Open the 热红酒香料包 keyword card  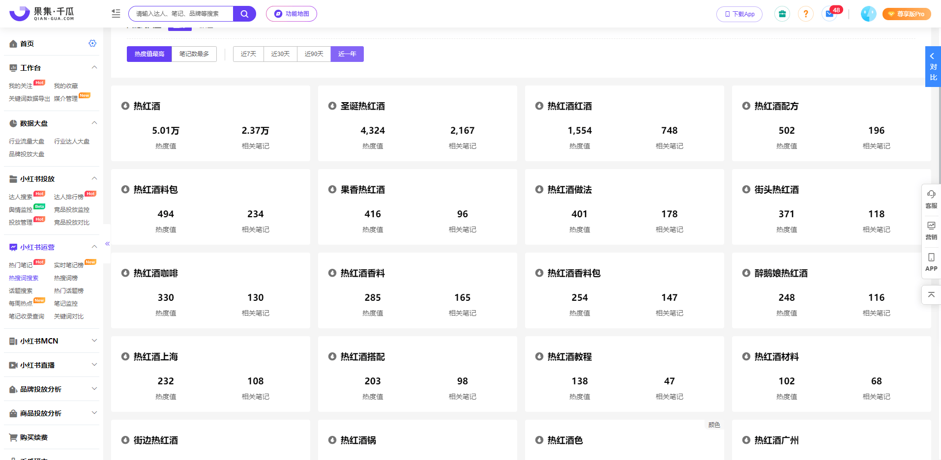(x=624, y=290)
